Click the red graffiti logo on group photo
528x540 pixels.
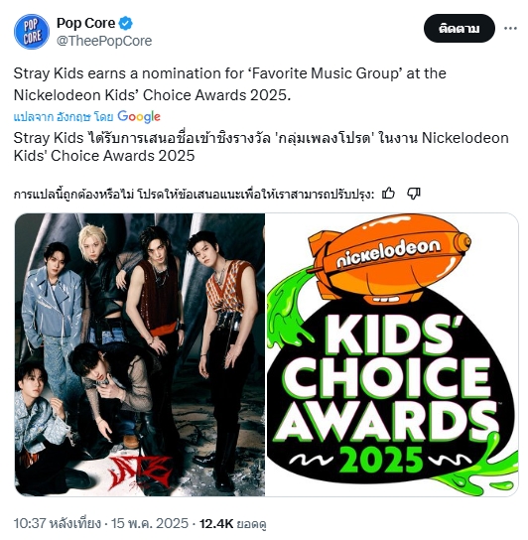[140, 472]
